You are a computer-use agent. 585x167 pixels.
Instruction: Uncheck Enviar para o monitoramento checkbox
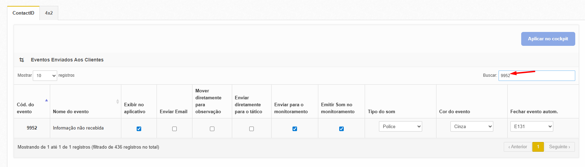(295, 129)
